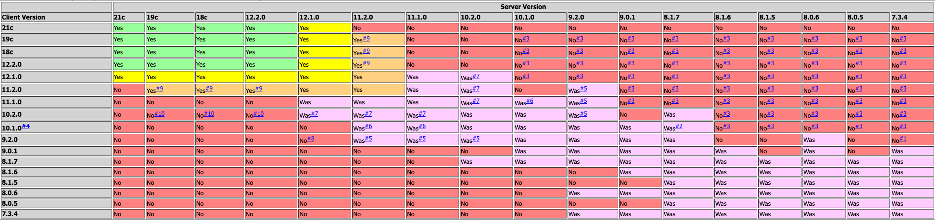Image resolution: width=935 pixels, height=220 pixels.
Task: Open #6 link in 11.1.0 client row, 10.1.0 column
Action: [x=530, y=101]
